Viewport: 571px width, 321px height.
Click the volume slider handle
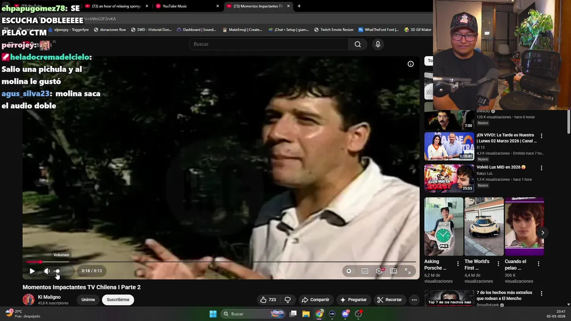click(57, 271)
